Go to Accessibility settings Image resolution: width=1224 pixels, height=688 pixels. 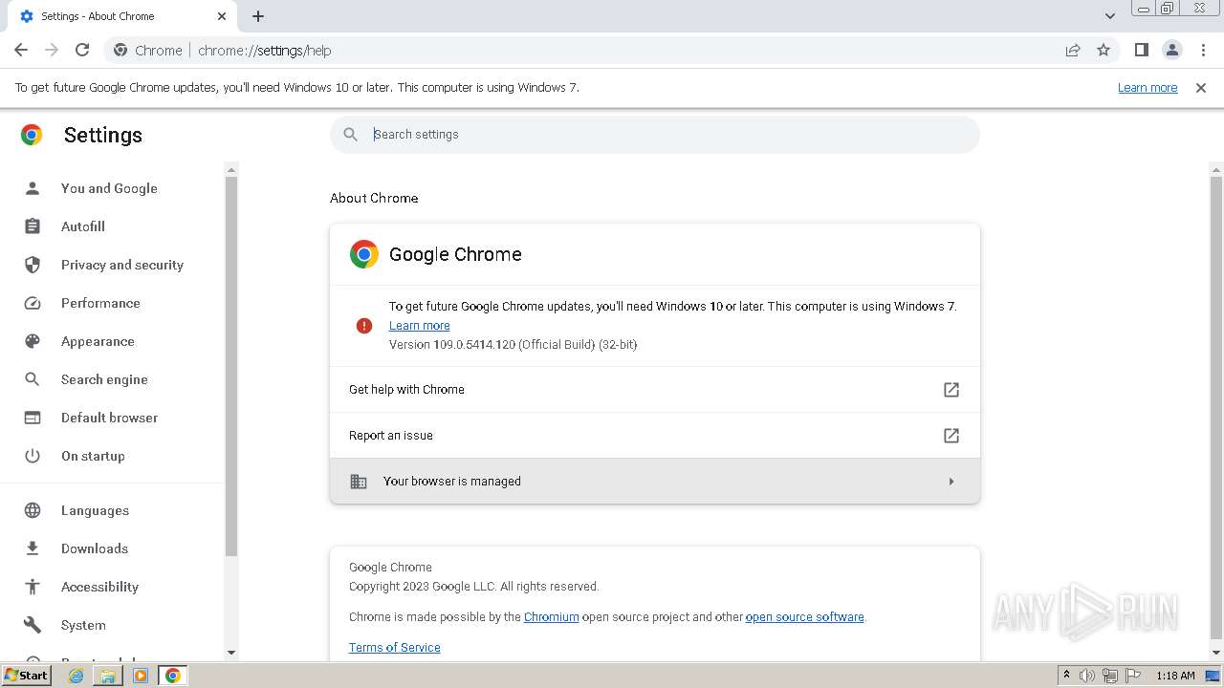click(99, 587)
